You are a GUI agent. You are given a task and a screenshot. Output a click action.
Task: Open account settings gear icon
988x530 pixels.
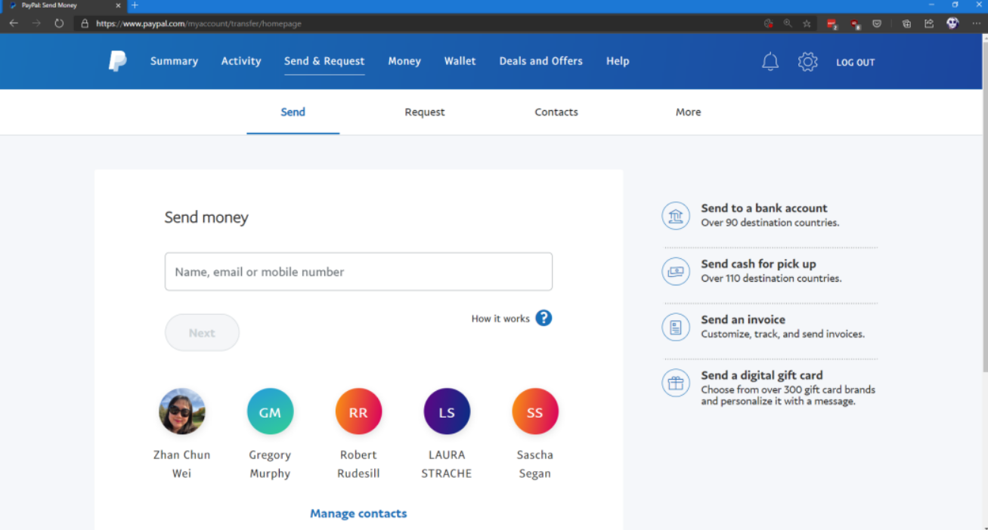(808, 62)
